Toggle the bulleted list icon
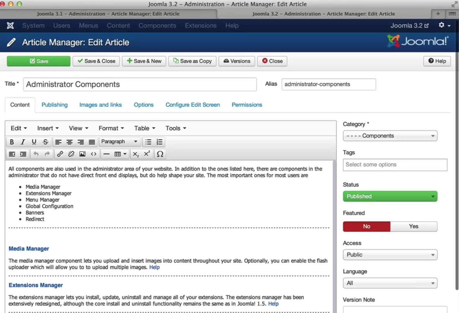 pyautogui.click(x=148, y=142)
